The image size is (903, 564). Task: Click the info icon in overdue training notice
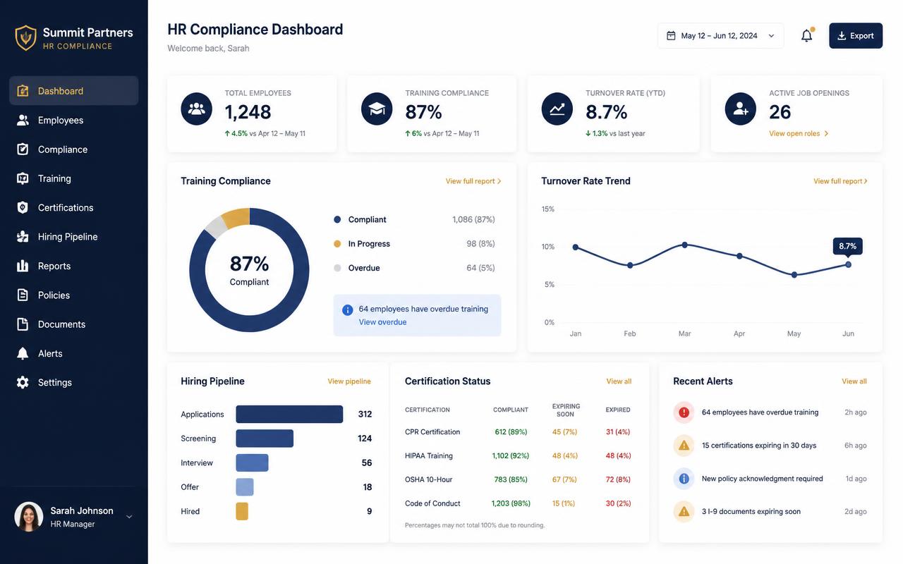[347, 309]
